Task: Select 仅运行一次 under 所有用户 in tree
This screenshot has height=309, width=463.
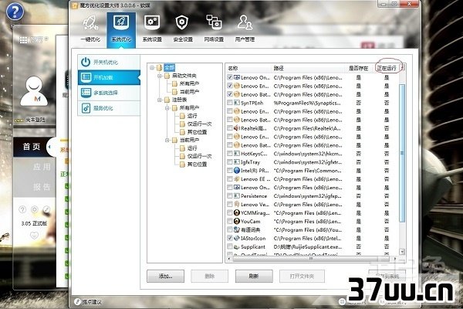Action: (199, 124)
